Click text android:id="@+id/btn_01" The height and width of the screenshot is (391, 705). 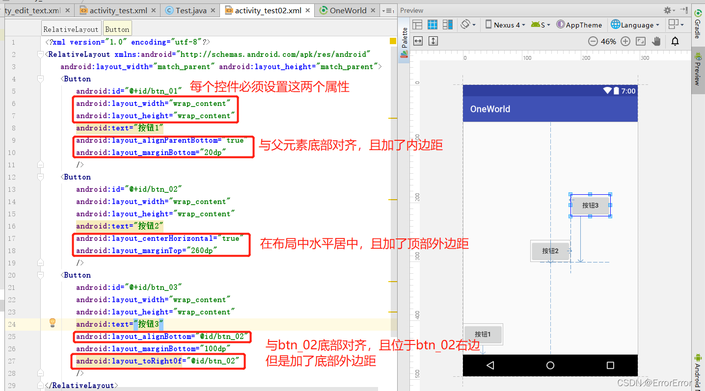click(x=129, y=91)
